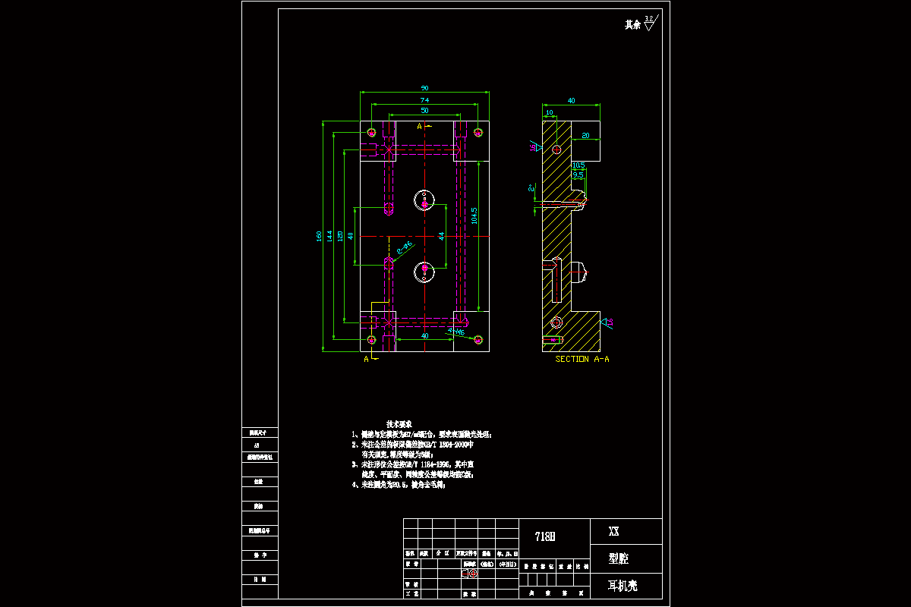Select the 160 overall height dimension
Viewport: 911px width, 607px height.
click(x=319, y=236)
